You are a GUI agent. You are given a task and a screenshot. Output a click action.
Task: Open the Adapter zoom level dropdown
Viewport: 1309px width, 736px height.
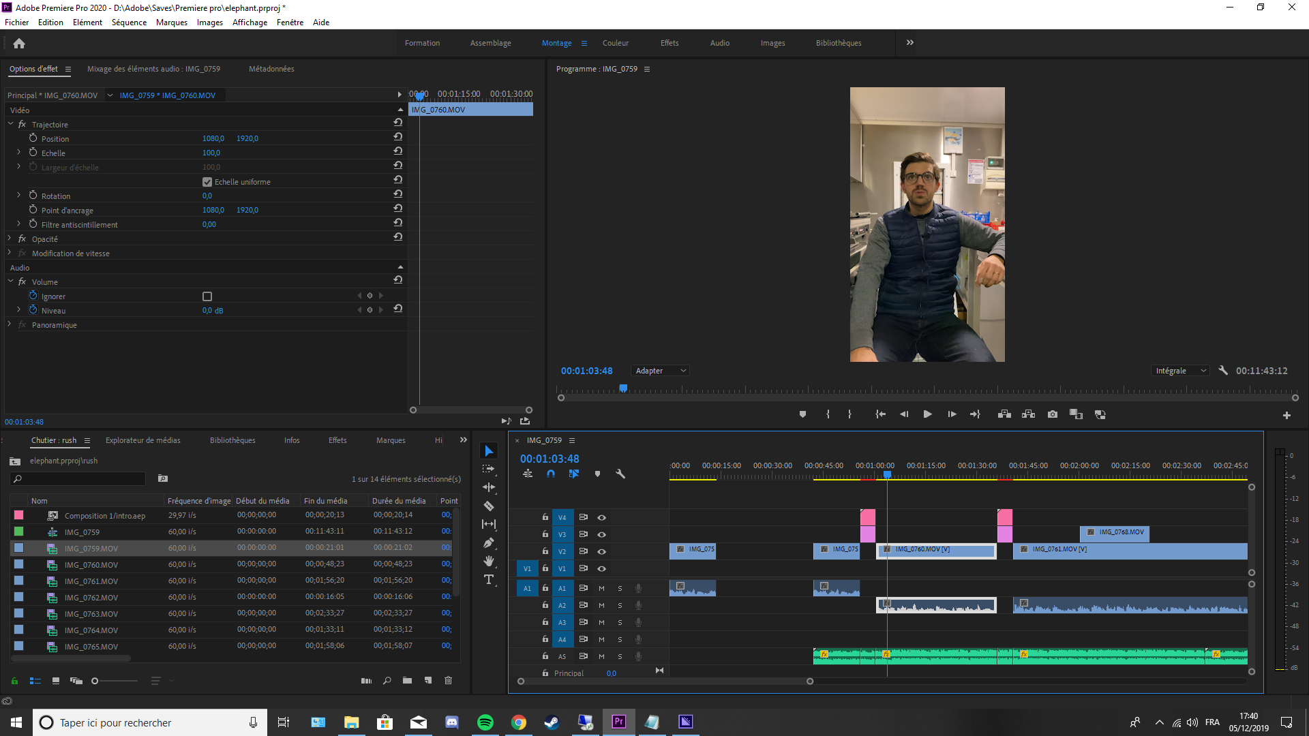point(661,371)
